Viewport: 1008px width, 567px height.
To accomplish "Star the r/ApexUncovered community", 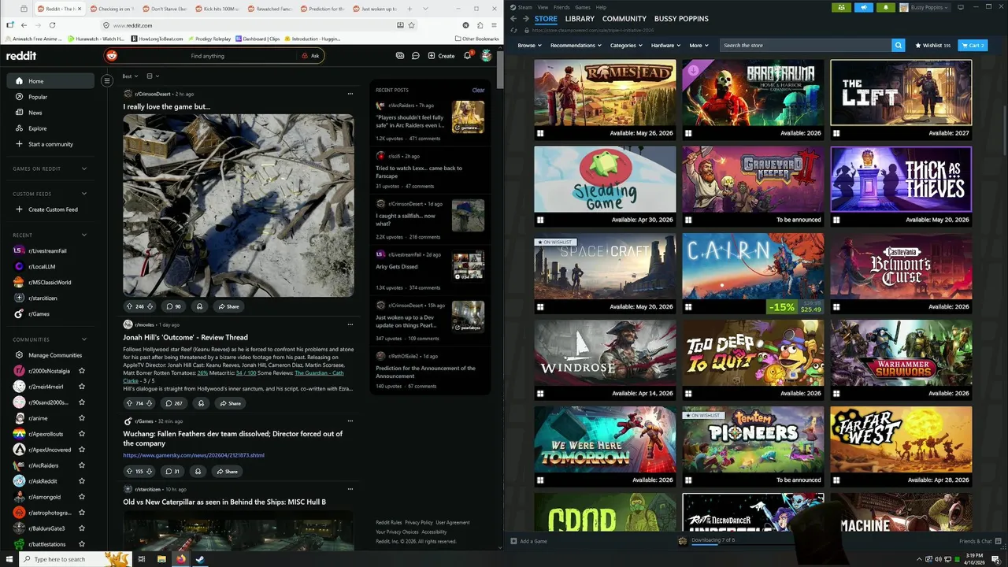I will click(x=82, y=450).
